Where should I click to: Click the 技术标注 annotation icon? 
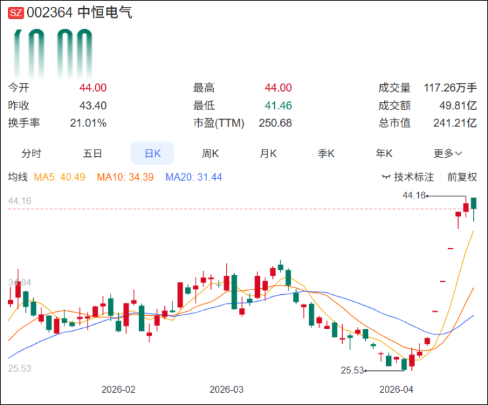click(386, 177)
